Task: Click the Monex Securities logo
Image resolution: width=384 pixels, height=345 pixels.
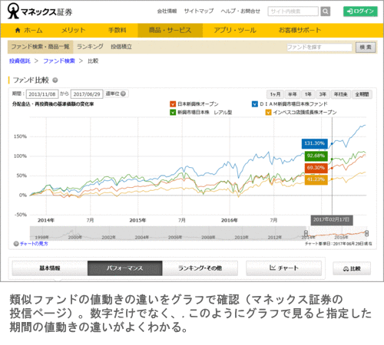Action: point(40,11)
